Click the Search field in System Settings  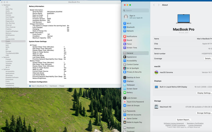coord(136,10)
